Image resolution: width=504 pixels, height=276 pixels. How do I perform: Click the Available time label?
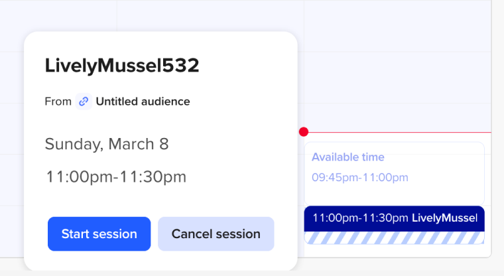click(x=348, y=157)
